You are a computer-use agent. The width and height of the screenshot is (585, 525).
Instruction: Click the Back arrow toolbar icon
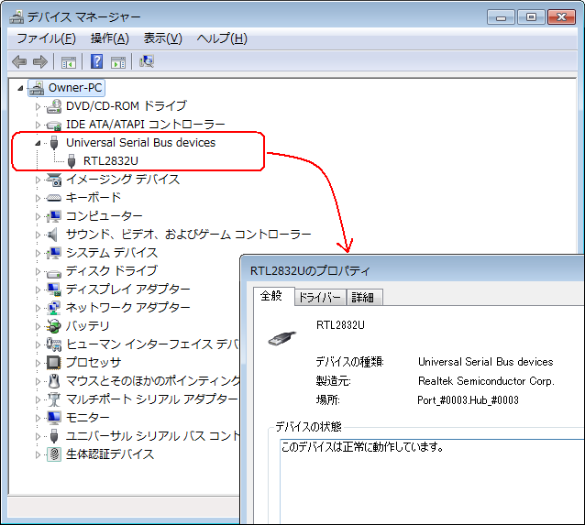click(19, 61)
